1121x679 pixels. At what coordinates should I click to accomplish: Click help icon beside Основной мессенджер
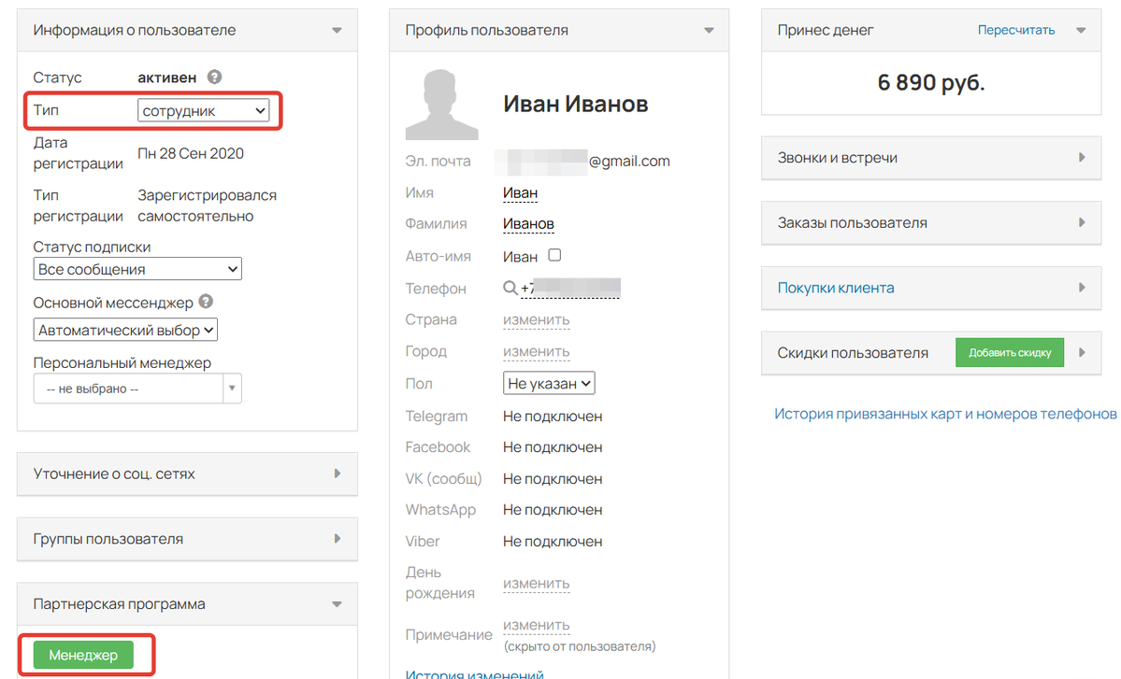pos(206,303)
